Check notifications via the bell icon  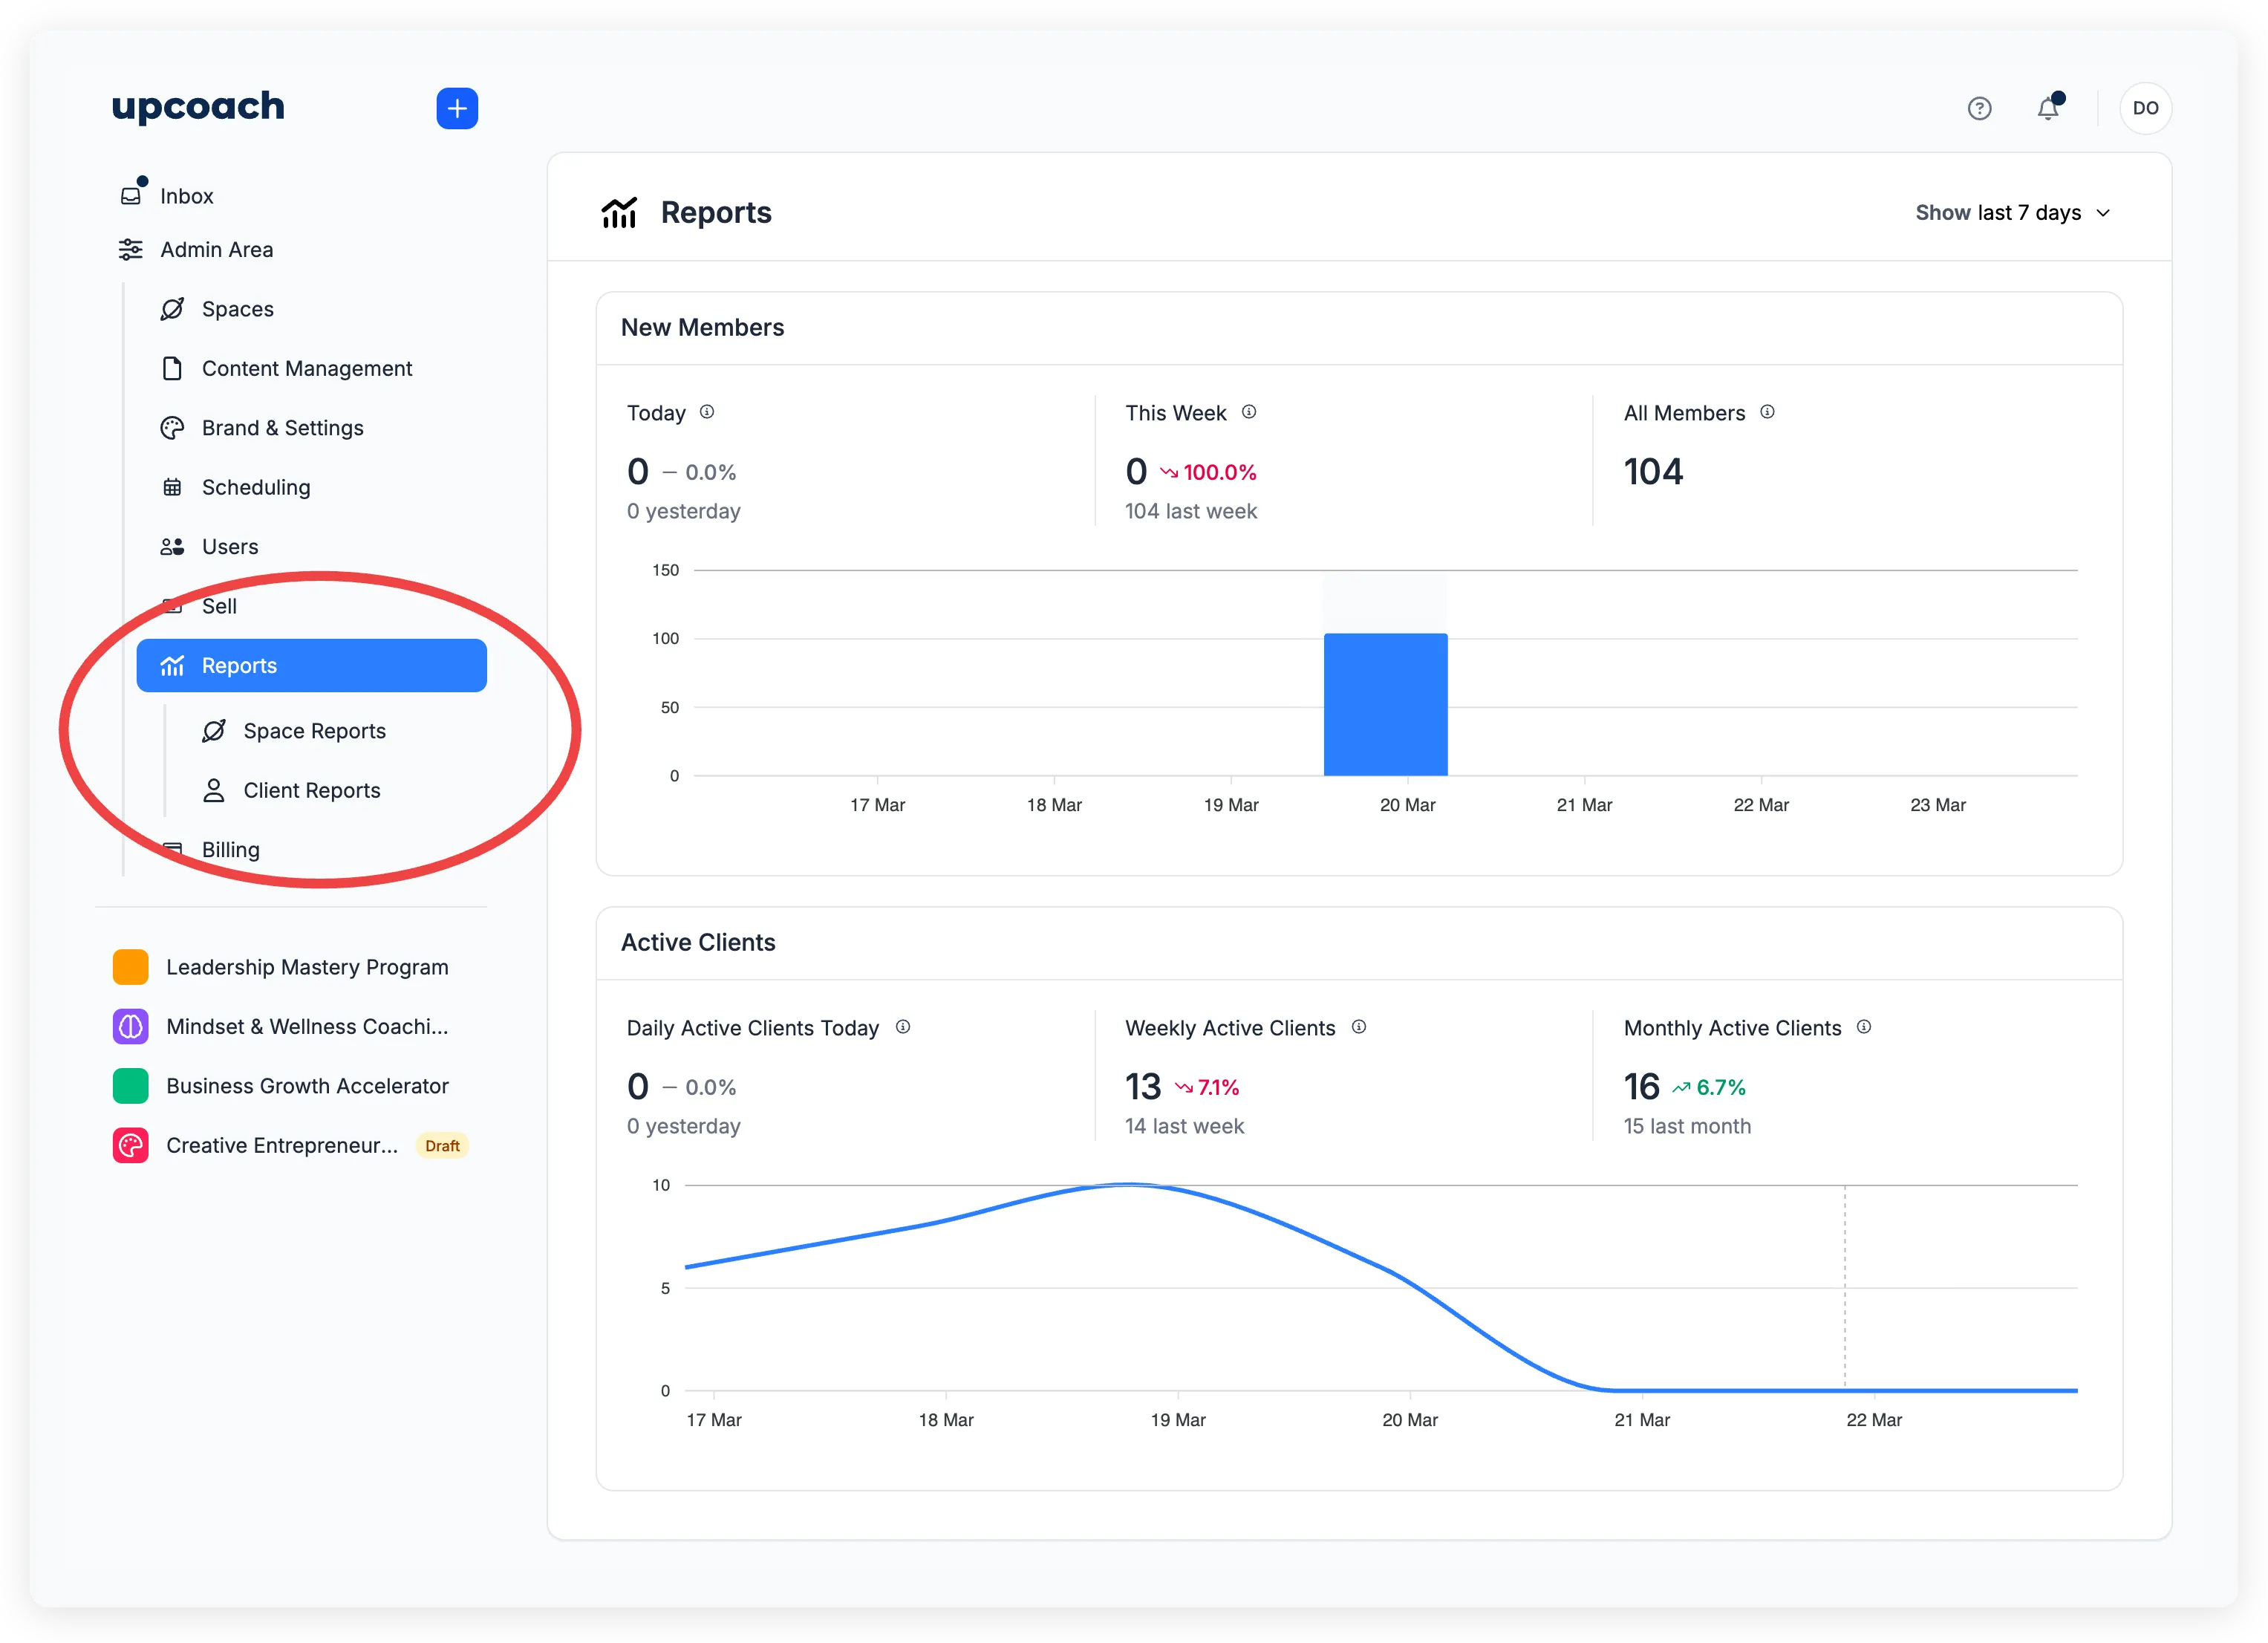point(2050,108)
